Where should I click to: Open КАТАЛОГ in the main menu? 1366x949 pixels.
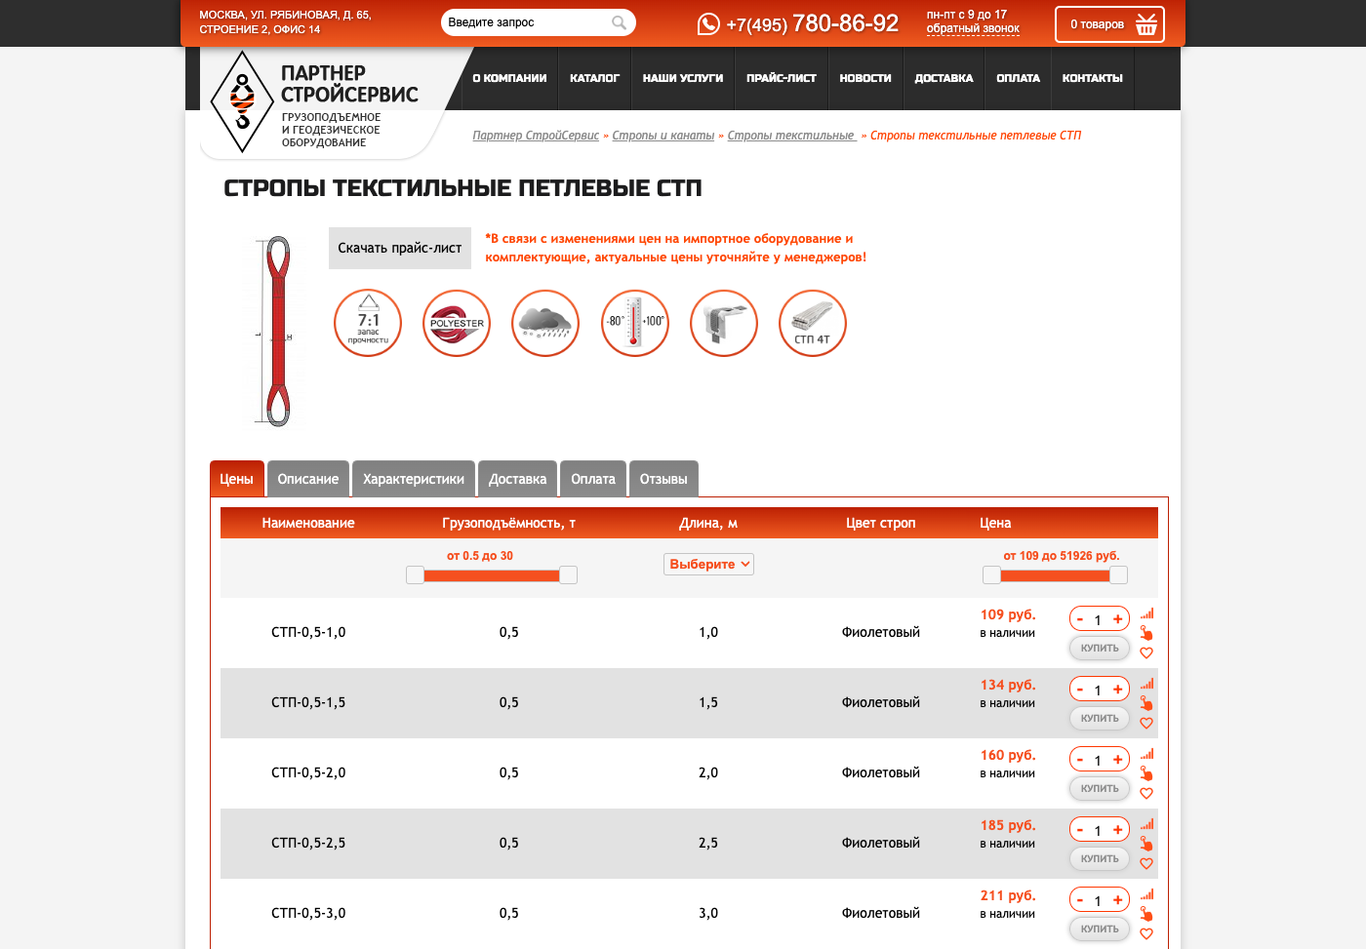[594, 78]
